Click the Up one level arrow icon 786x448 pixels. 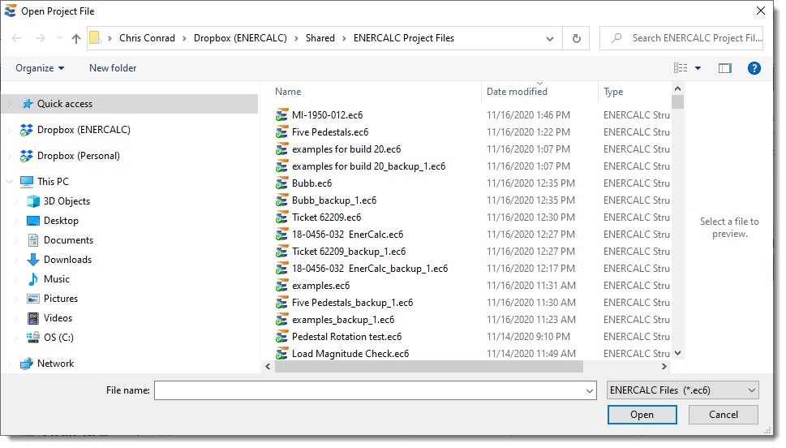(x=76, y=38)
